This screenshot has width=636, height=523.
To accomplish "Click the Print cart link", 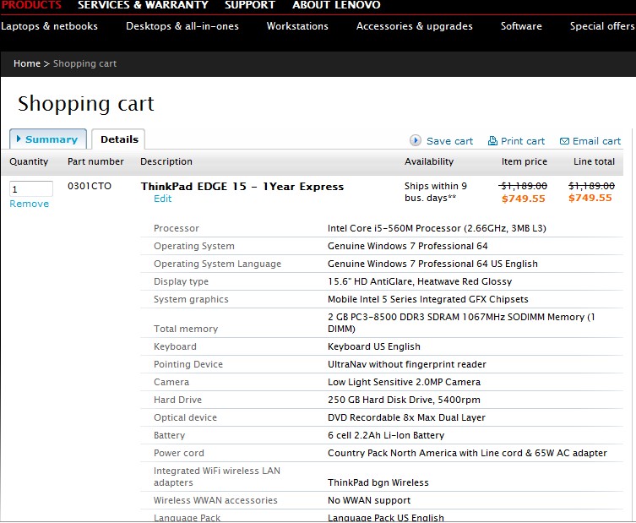I will point(523,141).
